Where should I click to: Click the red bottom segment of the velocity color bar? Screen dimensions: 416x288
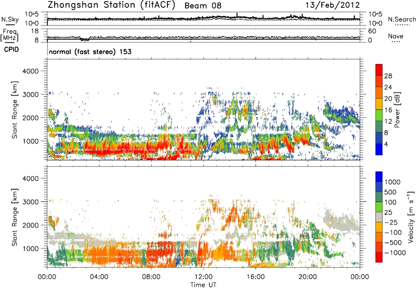click(x=379, y=257)
